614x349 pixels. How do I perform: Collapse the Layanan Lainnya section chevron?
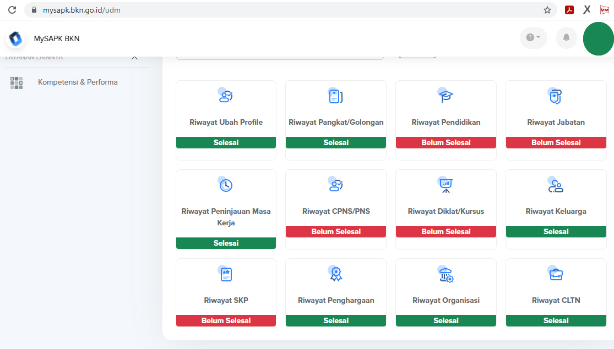(x=135, y=58)
